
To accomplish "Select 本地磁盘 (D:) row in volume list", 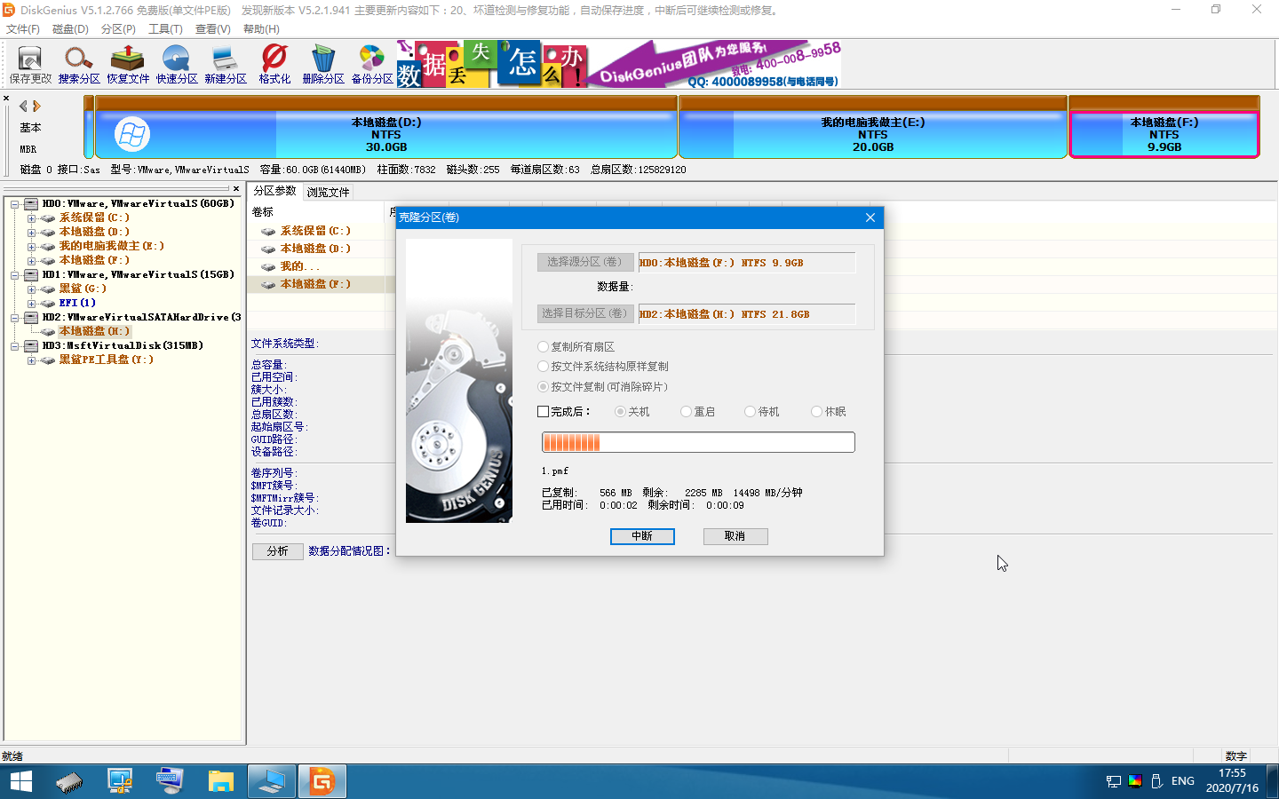I will (x=315, y=249).
